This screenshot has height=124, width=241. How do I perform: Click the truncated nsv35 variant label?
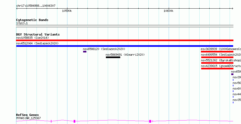[237, 100]
